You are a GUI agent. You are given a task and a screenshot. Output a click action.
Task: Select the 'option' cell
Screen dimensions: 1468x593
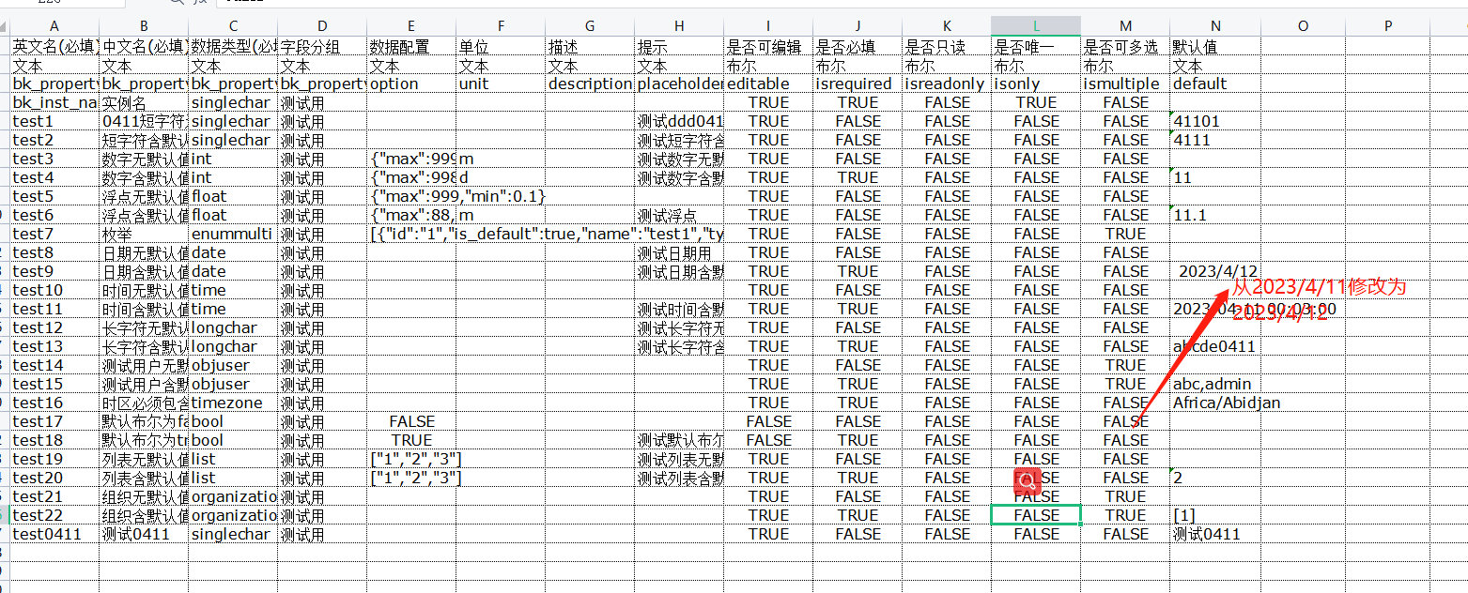pyautogui.click(x=411, y=84)
